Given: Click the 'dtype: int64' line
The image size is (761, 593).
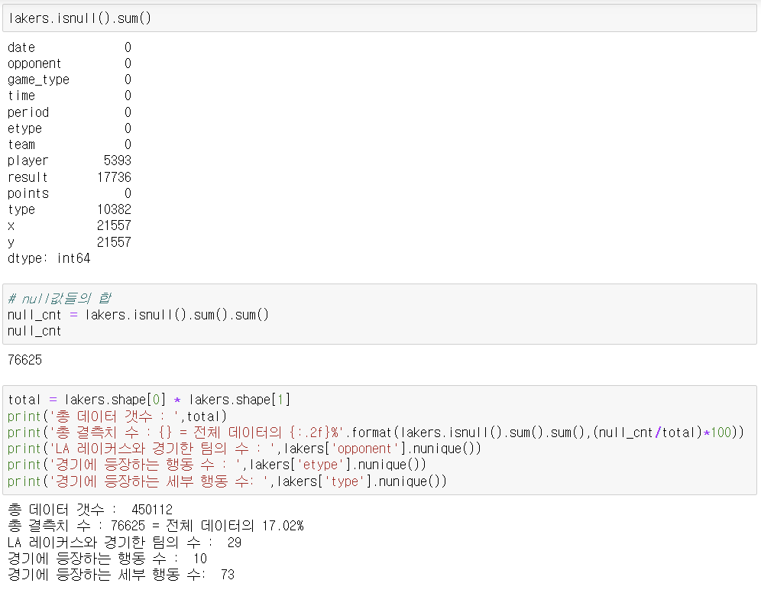Looking at the screenshot, I should [49, 258].
